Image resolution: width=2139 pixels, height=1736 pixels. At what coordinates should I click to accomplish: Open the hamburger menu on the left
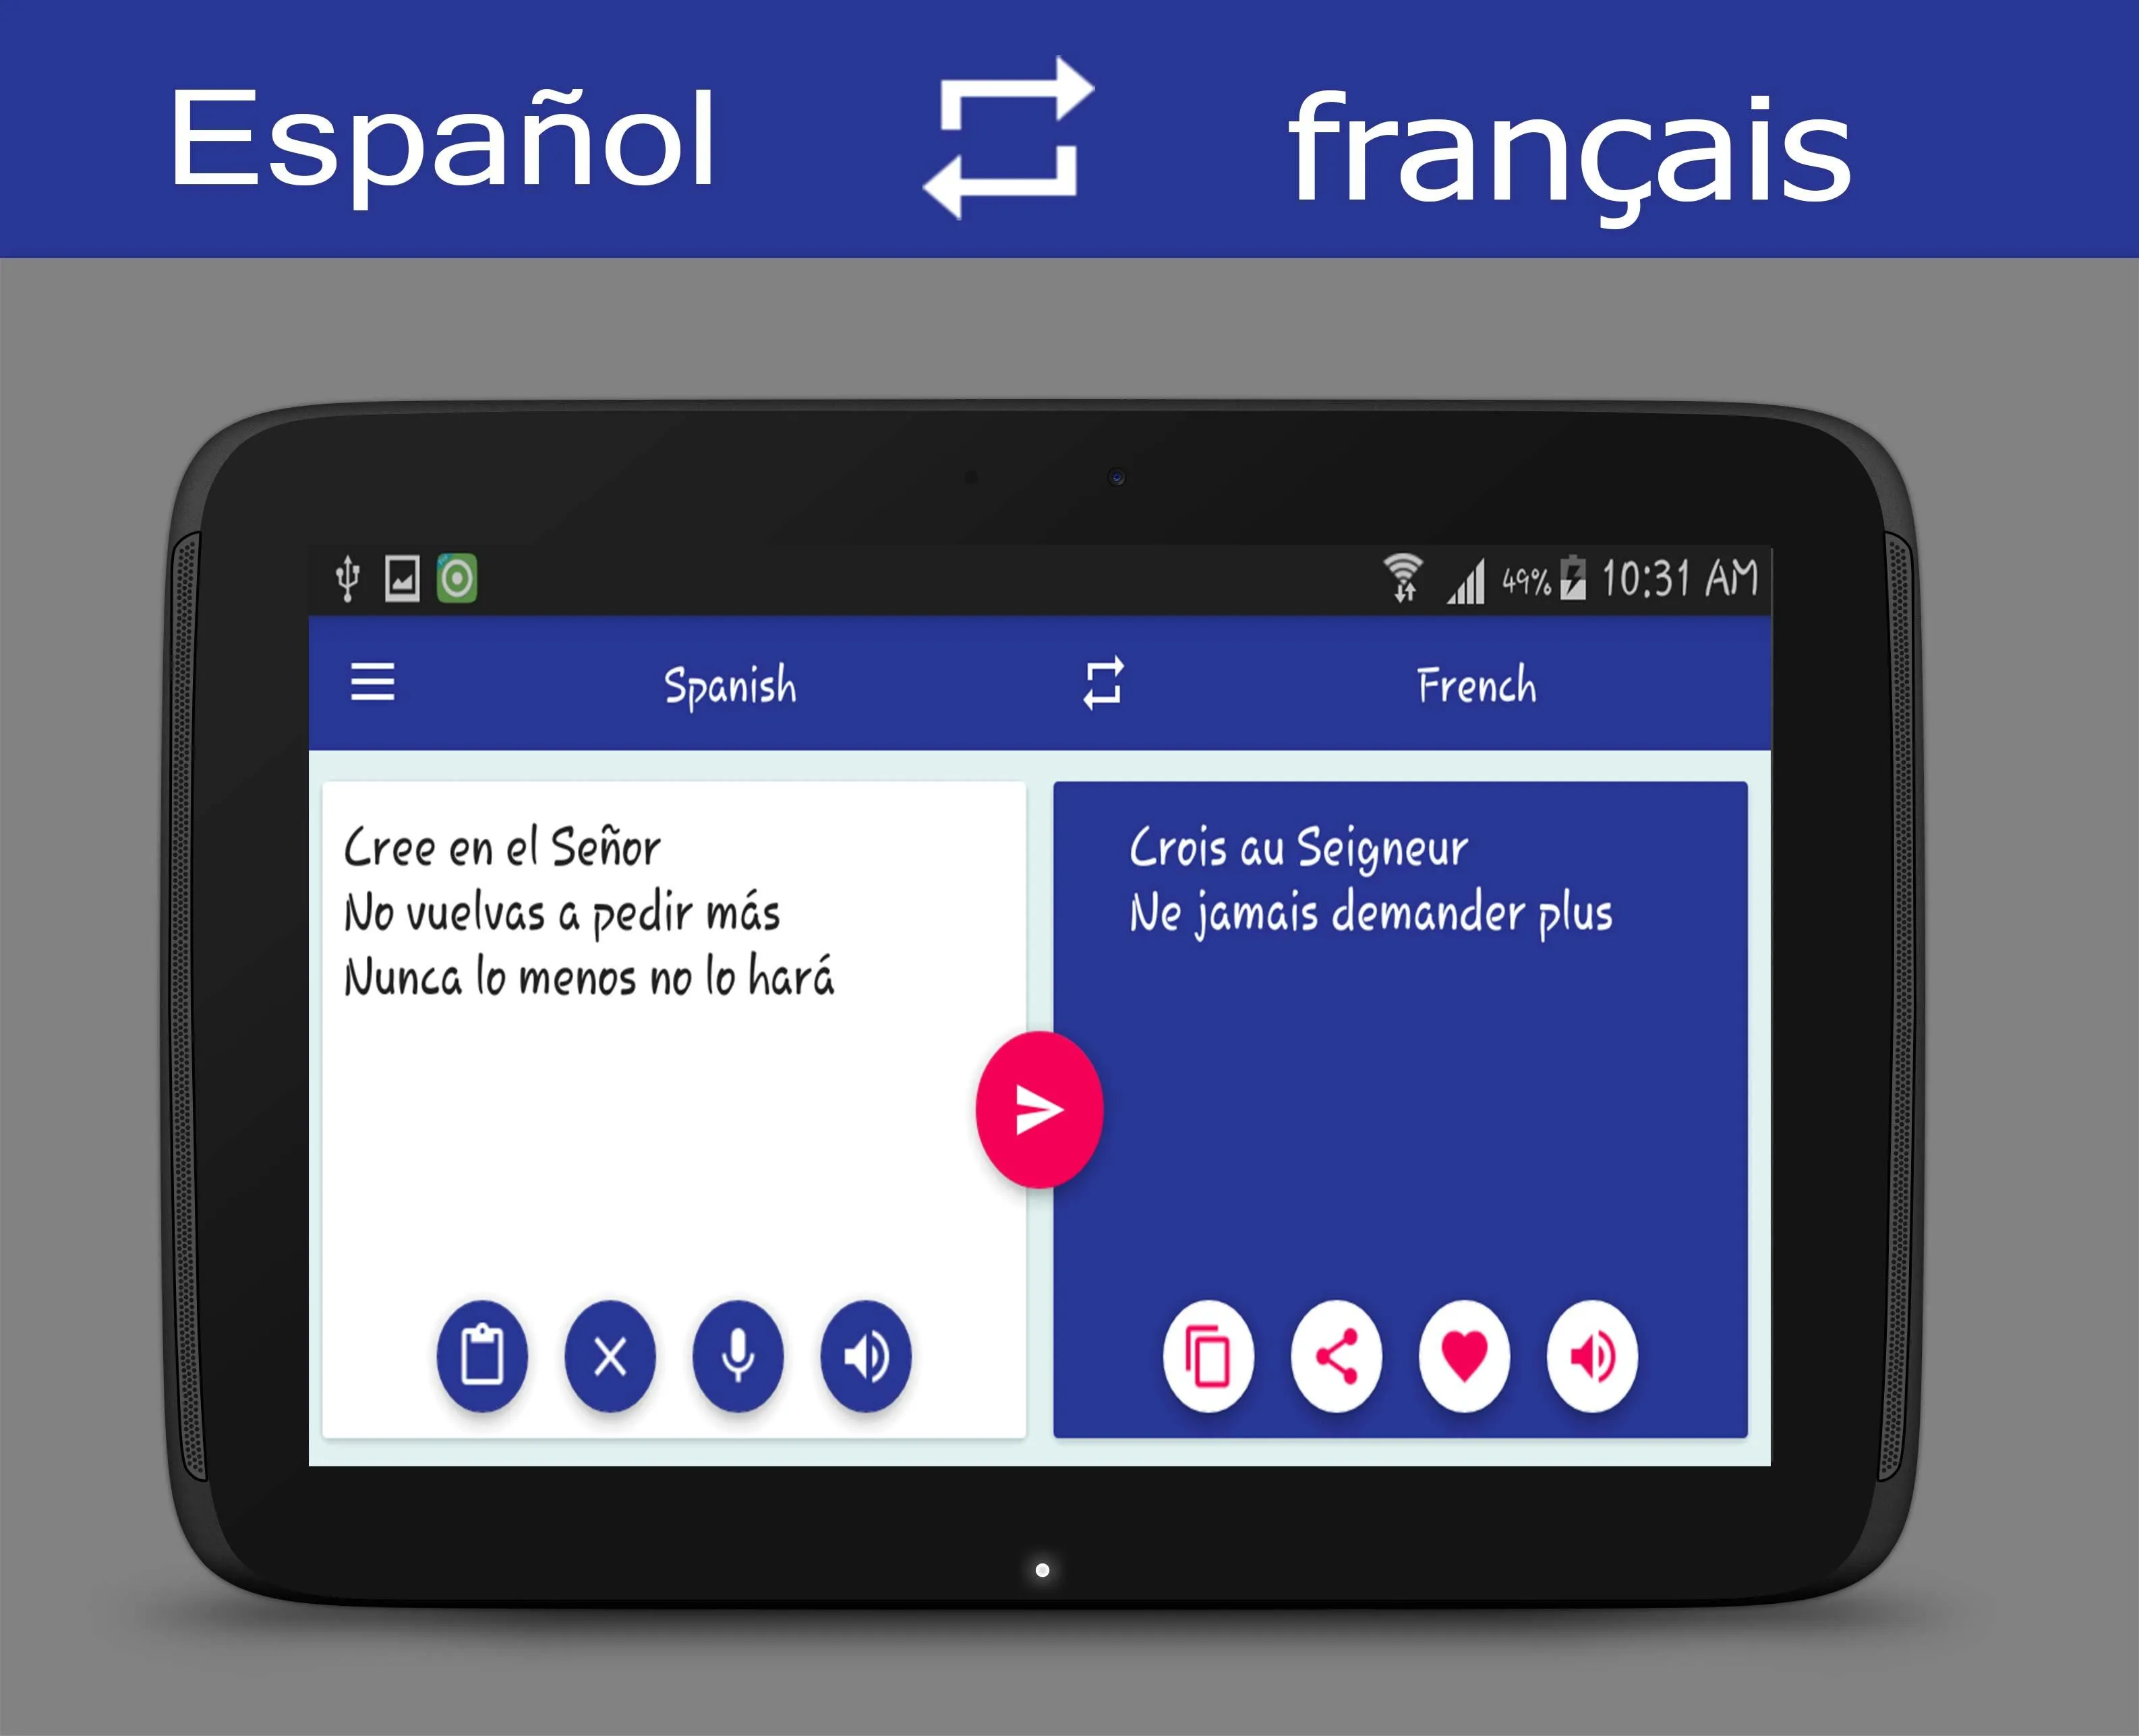(379, 686)
